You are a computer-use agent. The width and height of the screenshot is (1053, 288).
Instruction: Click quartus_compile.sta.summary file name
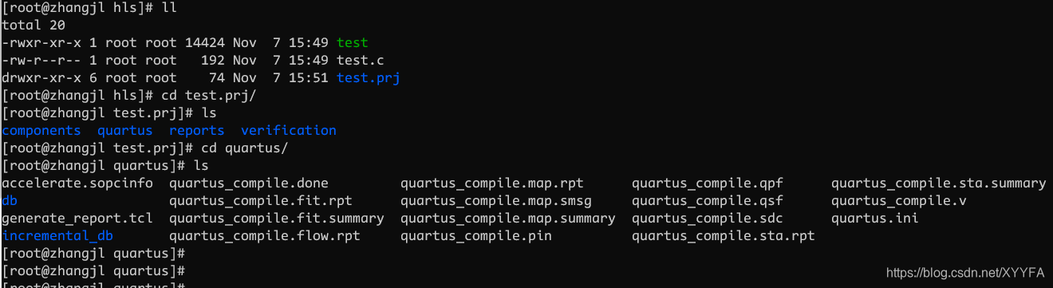pos(938,183)
